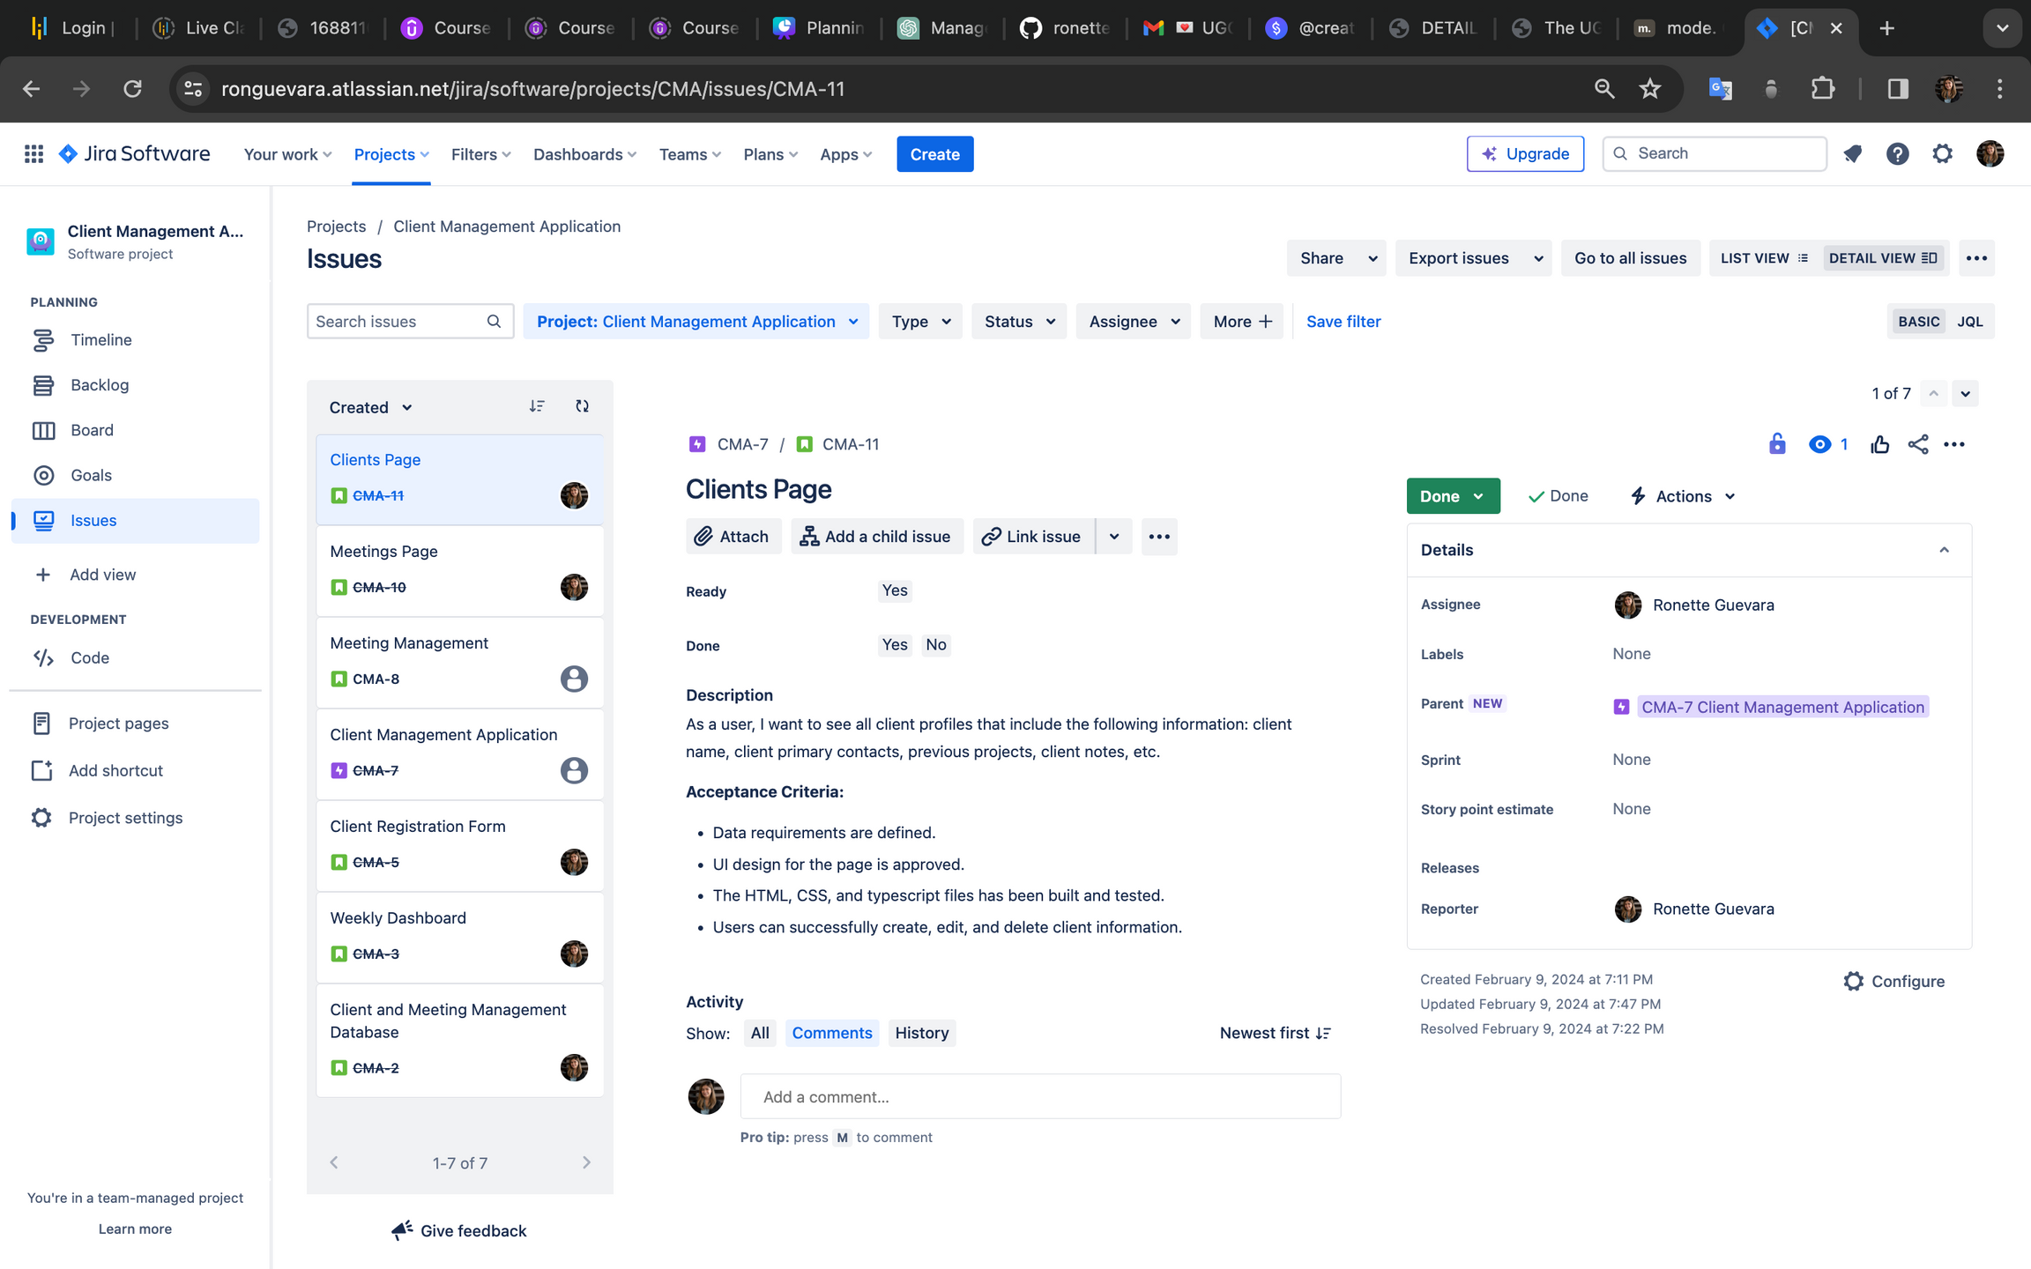The image size is (2031, 1269).
Task: Click the refresh icon in the issue list
Action: pos(582,406)
